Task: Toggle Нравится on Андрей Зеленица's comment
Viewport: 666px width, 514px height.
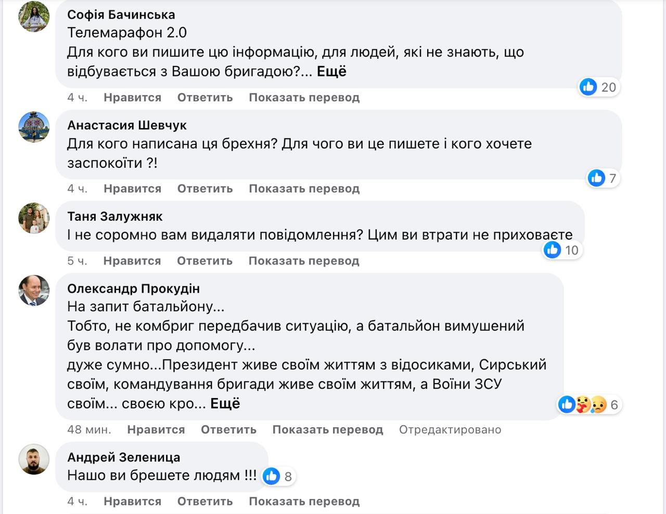Action: pos(132,502)
